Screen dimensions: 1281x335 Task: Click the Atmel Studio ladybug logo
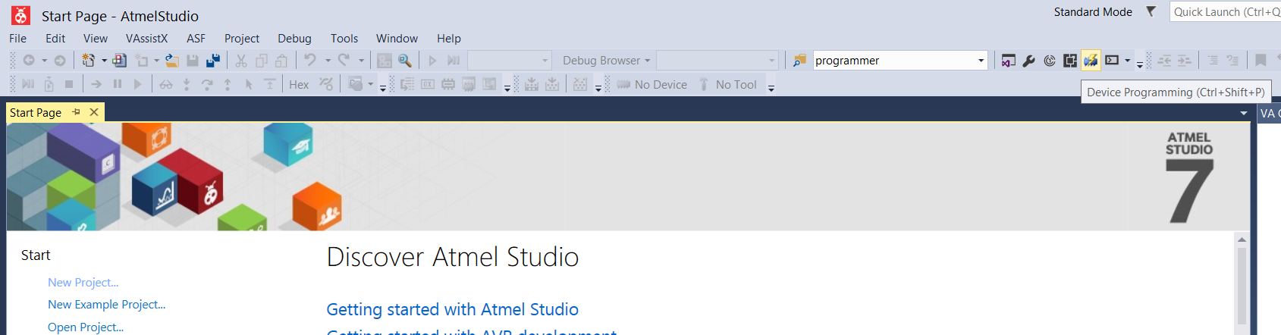coord(21,15)
